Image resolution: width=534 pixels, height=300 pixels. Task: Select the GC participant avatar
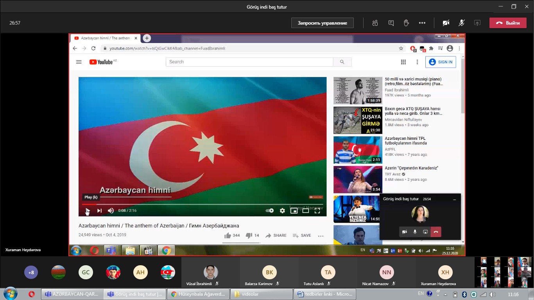point(86,272)
